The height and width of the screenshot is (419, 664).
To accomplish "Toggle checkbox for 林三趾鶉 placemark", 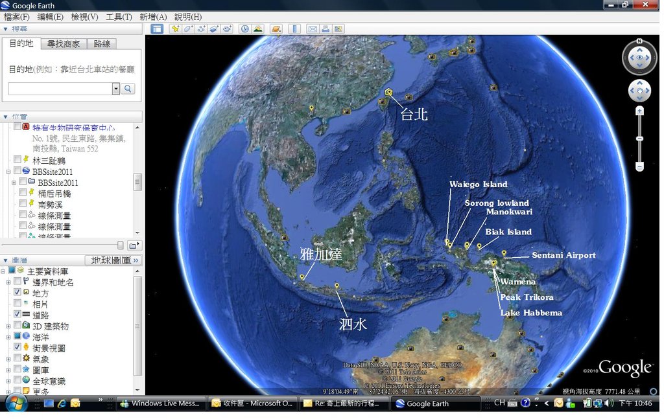I will (18, 159).
